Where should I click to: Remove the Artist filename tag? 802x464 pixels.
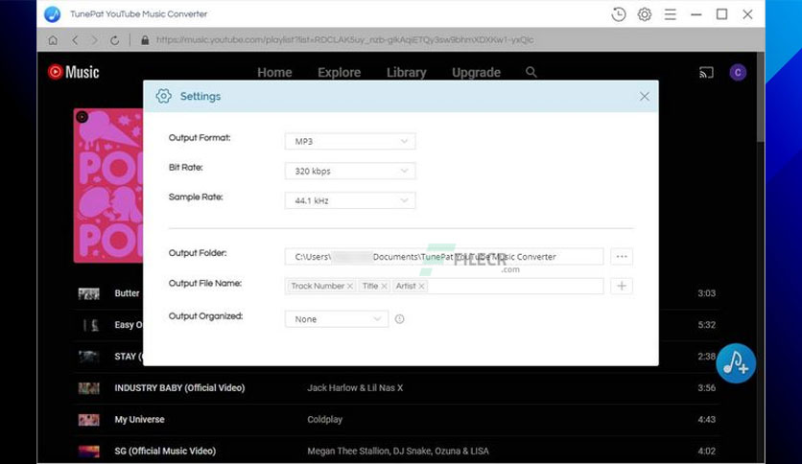coord(421,287)
